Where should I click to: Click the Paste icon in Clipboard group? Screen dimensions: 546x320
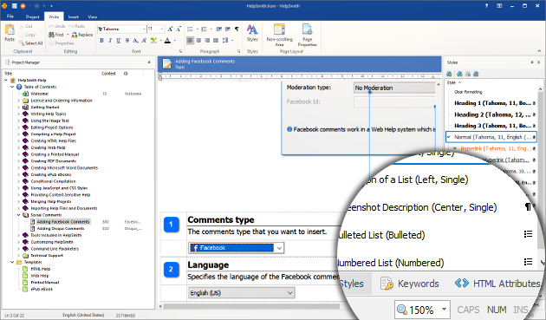pos(10,29)
